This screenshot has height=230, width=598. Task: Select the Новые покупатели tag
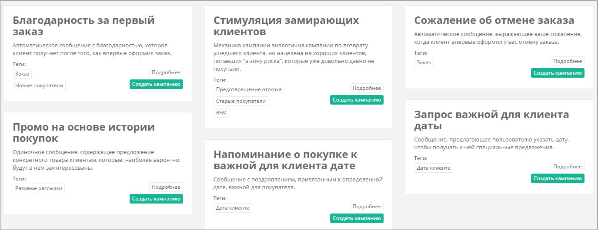[x=39, y=85]
